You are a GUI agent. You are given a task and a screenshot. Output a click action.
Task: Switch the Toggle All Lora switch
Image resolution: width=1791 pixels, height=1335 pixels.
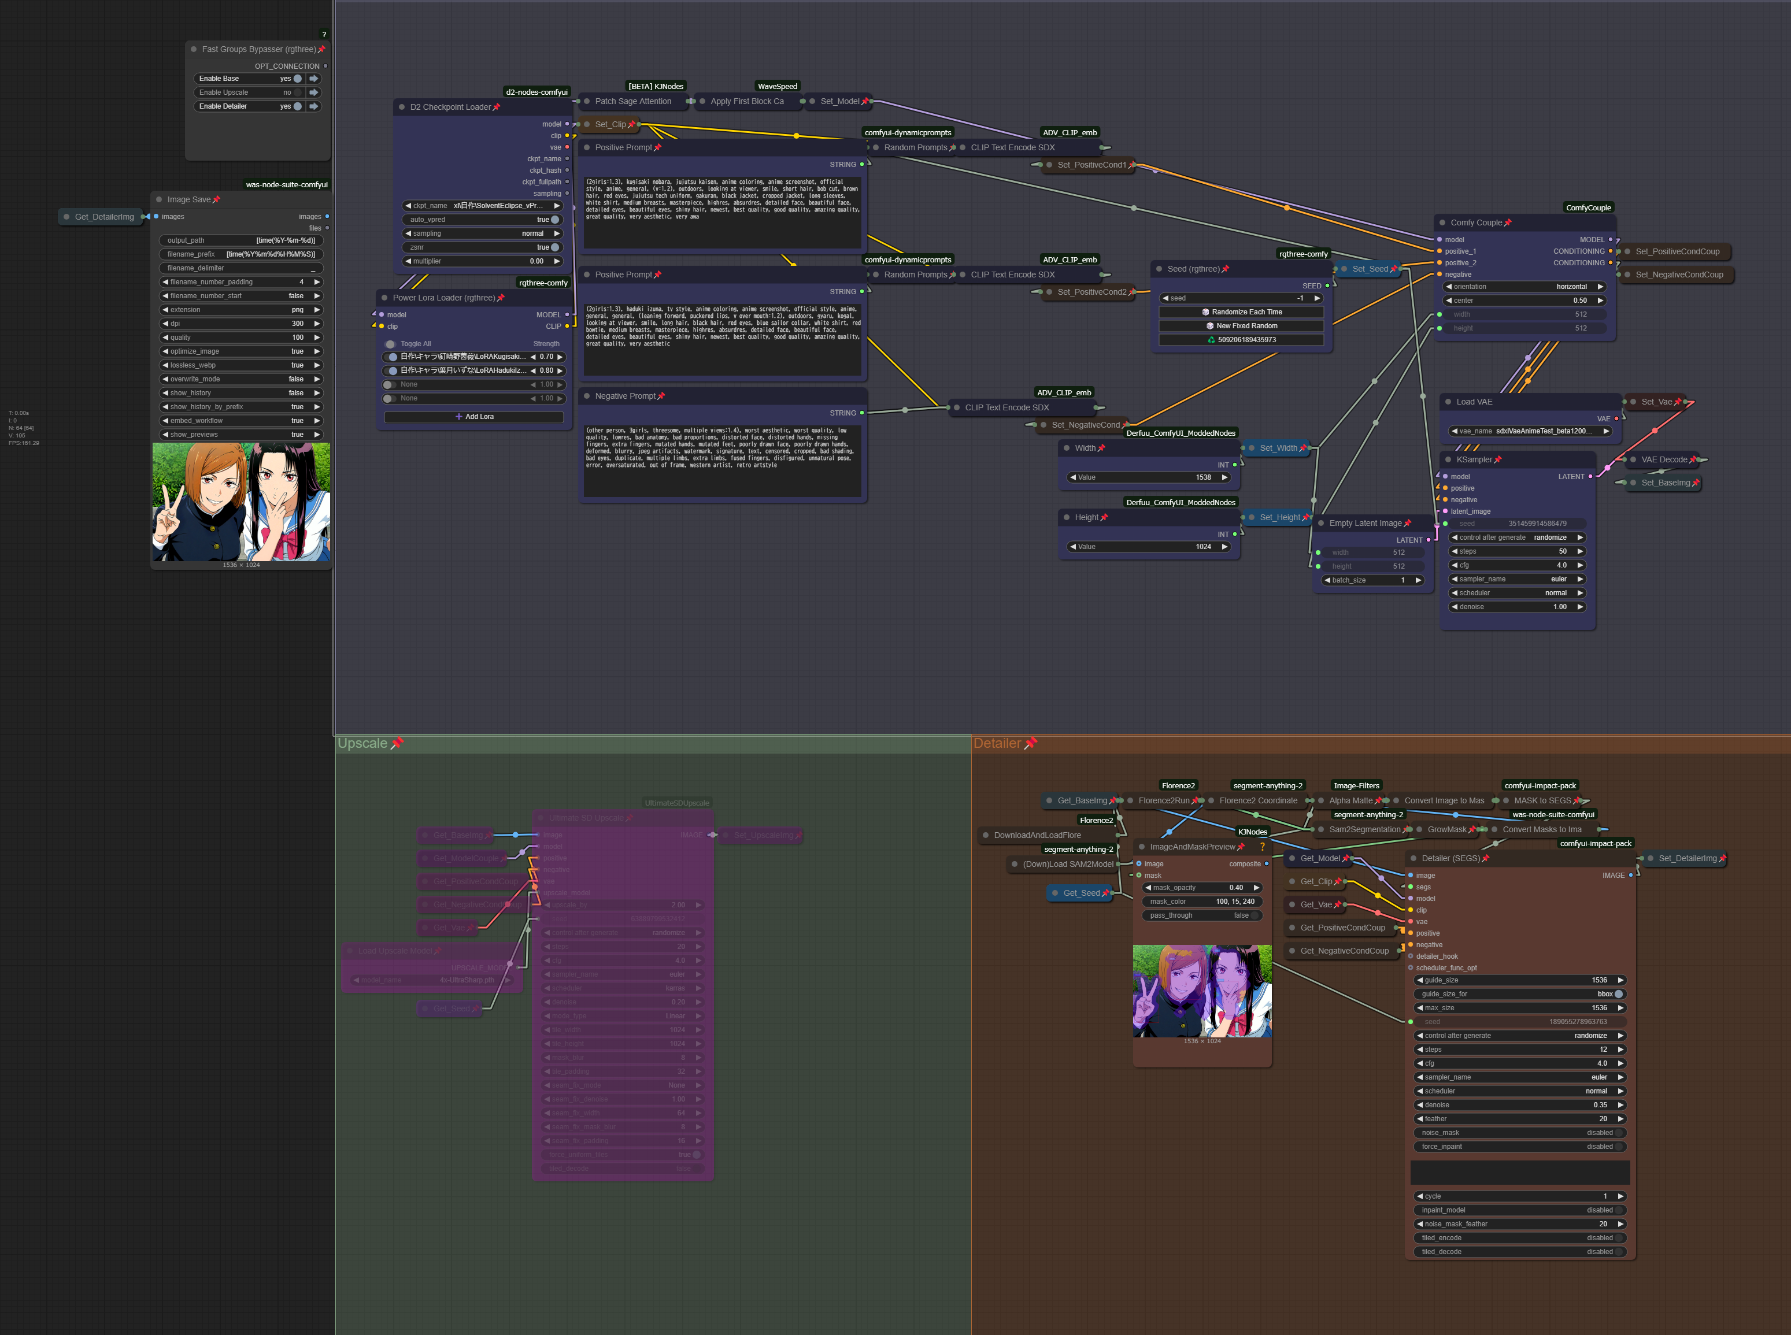pyautogui.click(x=390, y=344)
